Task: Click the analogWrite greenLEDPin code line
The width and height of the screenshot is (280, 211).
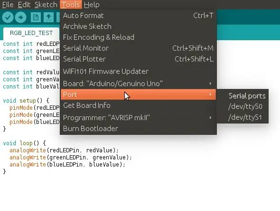Action: point(71,158)
